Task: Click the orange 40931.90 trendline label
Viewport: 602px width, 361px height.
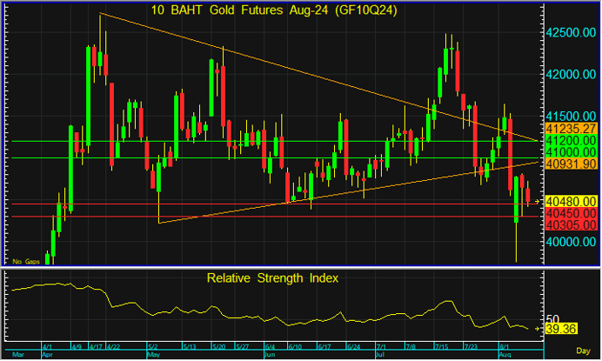Action: coord(570,164)
